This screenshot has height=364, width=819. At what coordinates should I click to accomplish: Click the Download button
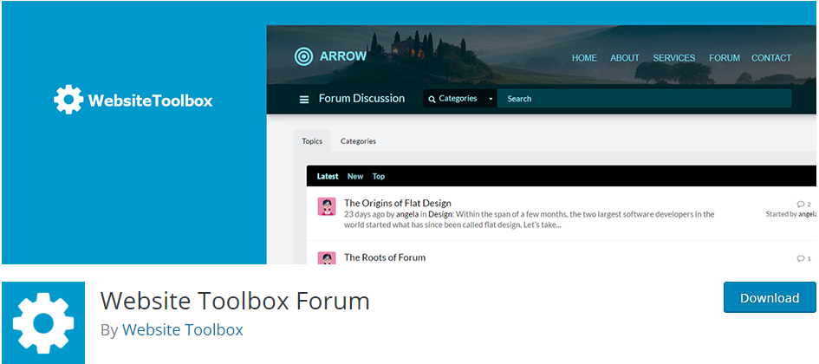point(770,297)
